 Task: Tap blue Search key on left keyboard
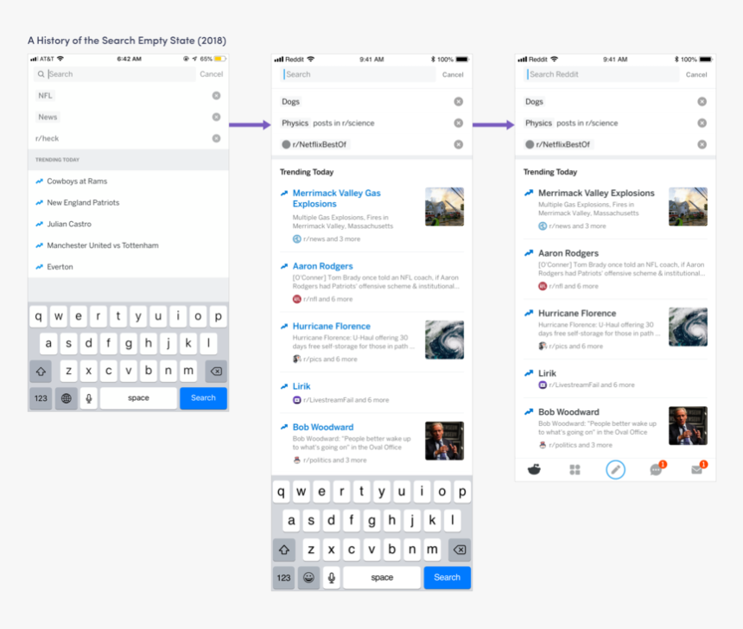[203, 398]
